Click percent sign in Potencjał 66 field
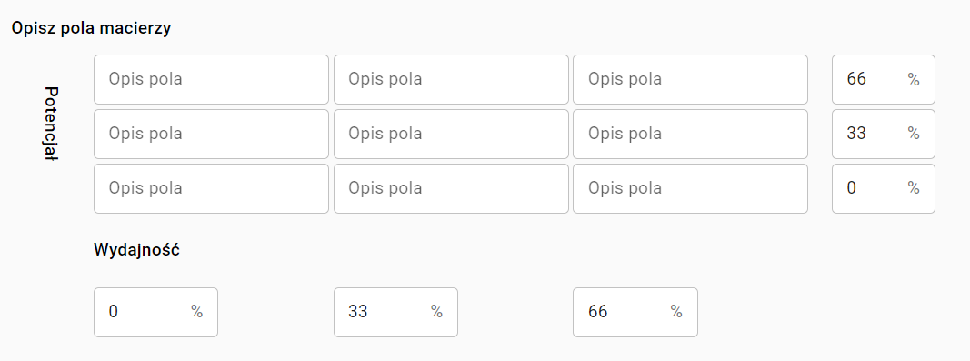Screen dimensions: 970x361 point(914,79)
